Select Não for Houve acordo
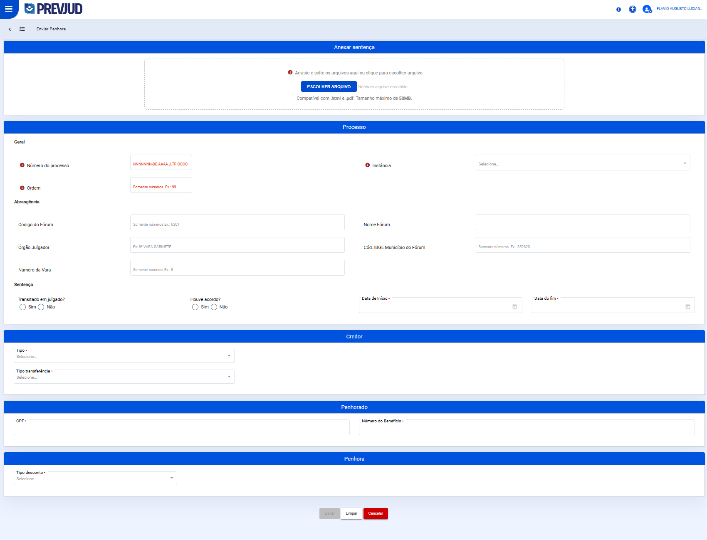Image resolution: width=707 pixels, height=540 pixels. pyautogui.click(x=214, y=307)
